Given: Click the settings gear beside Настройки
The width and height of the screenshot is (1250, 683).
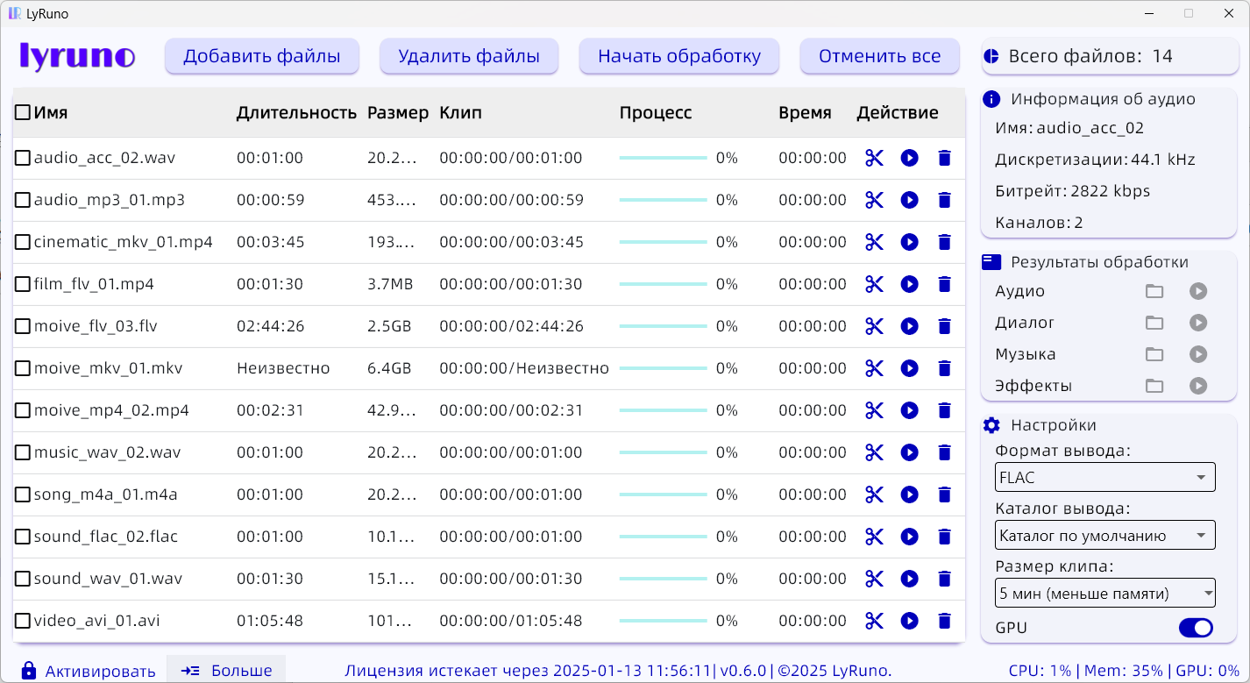Looking at the screenshot, I should tap(991, 425).
